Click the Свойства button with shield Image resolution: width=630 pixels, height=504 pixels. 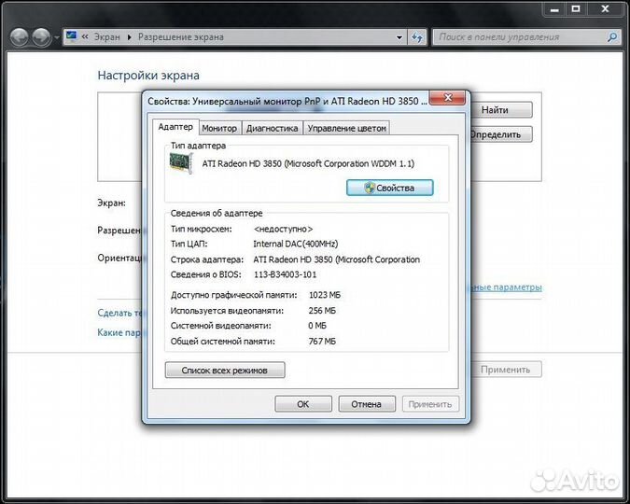tap(390, 188)
